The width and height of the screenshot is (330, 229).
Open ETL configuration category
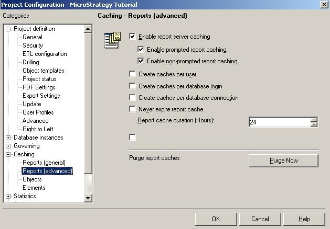(45, 54)
